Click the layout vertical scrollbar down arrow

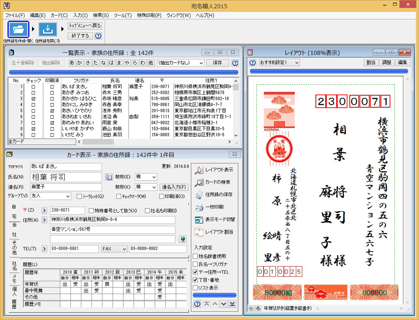pos(407,302)
